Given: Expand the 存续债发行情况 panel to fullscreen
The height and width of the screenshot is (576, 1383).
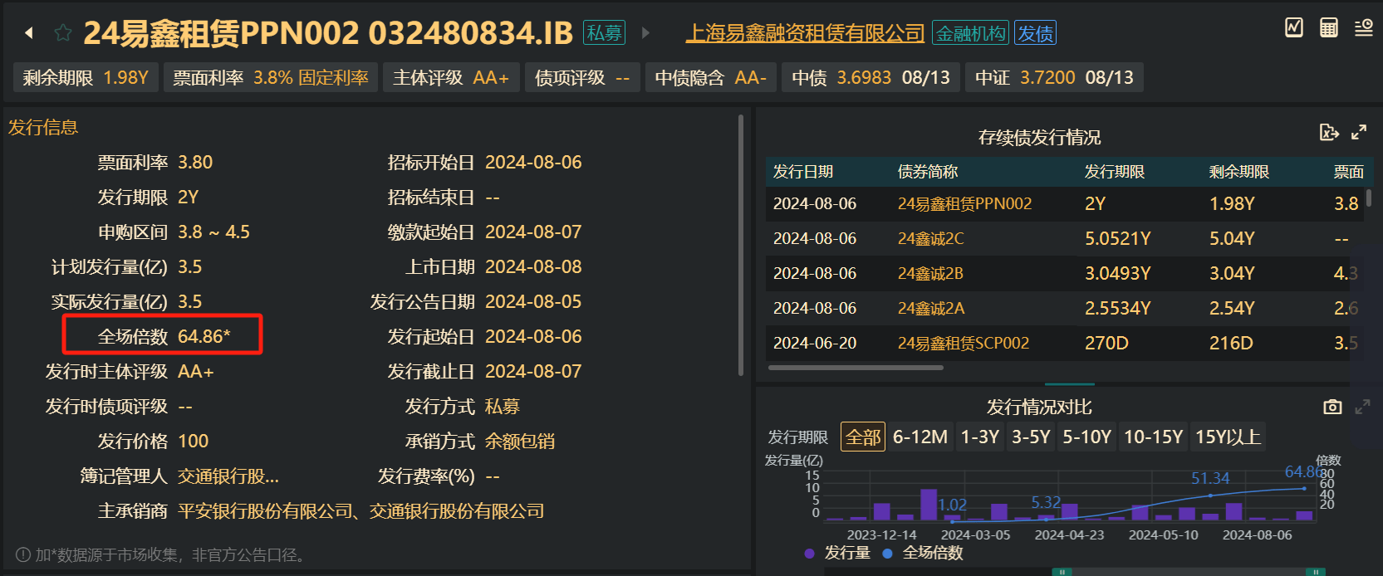Looking at the screenshot, I should click(1359, 132).
